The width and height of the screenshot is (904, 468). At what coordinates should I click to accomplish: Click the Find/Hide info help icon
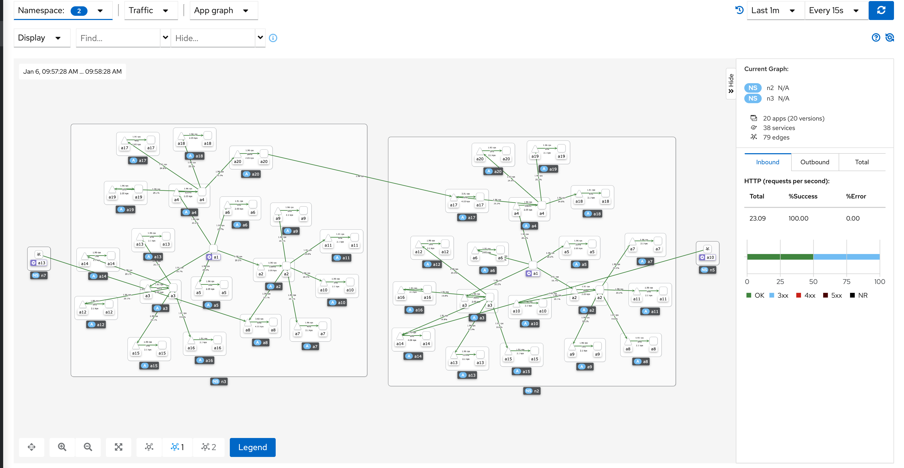point(273,38)
